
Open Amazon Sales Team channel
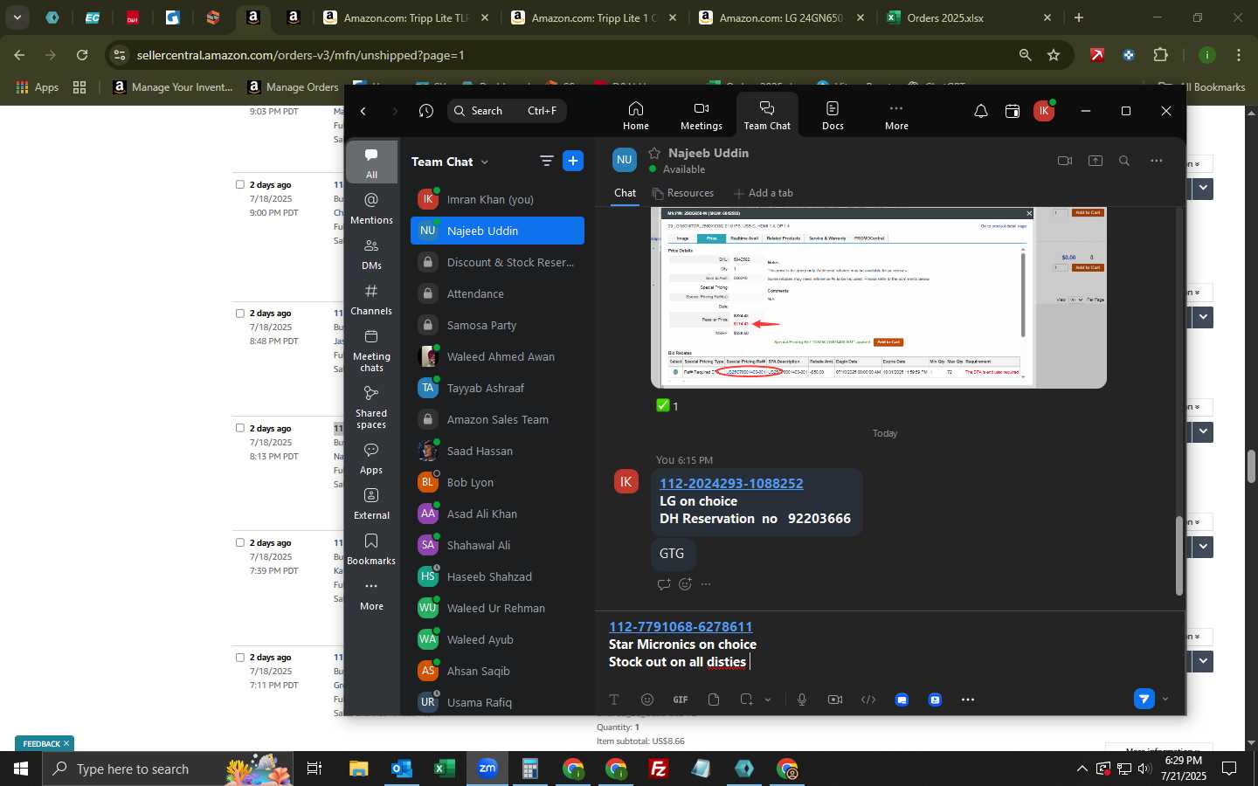[x=497, y=419]
